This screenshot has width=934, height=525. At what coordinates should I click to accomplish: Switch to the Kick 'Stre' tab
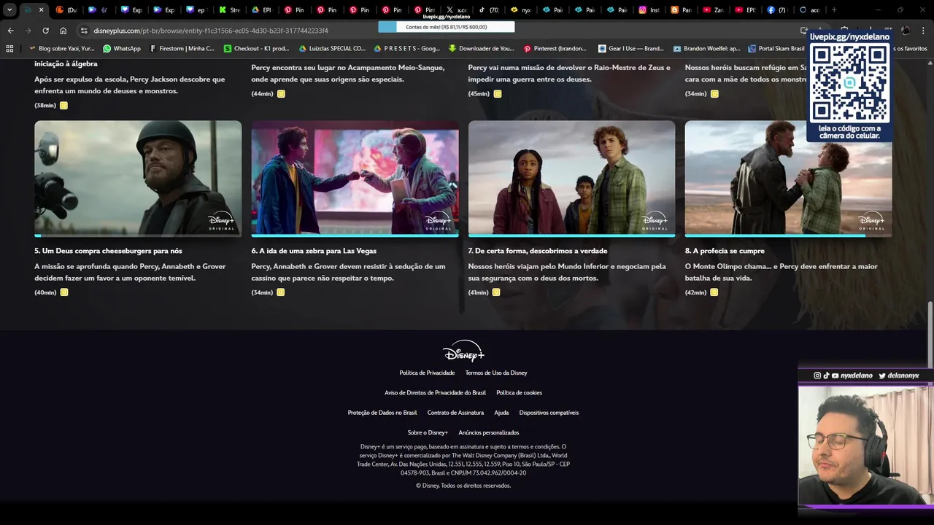coord(230,10)
